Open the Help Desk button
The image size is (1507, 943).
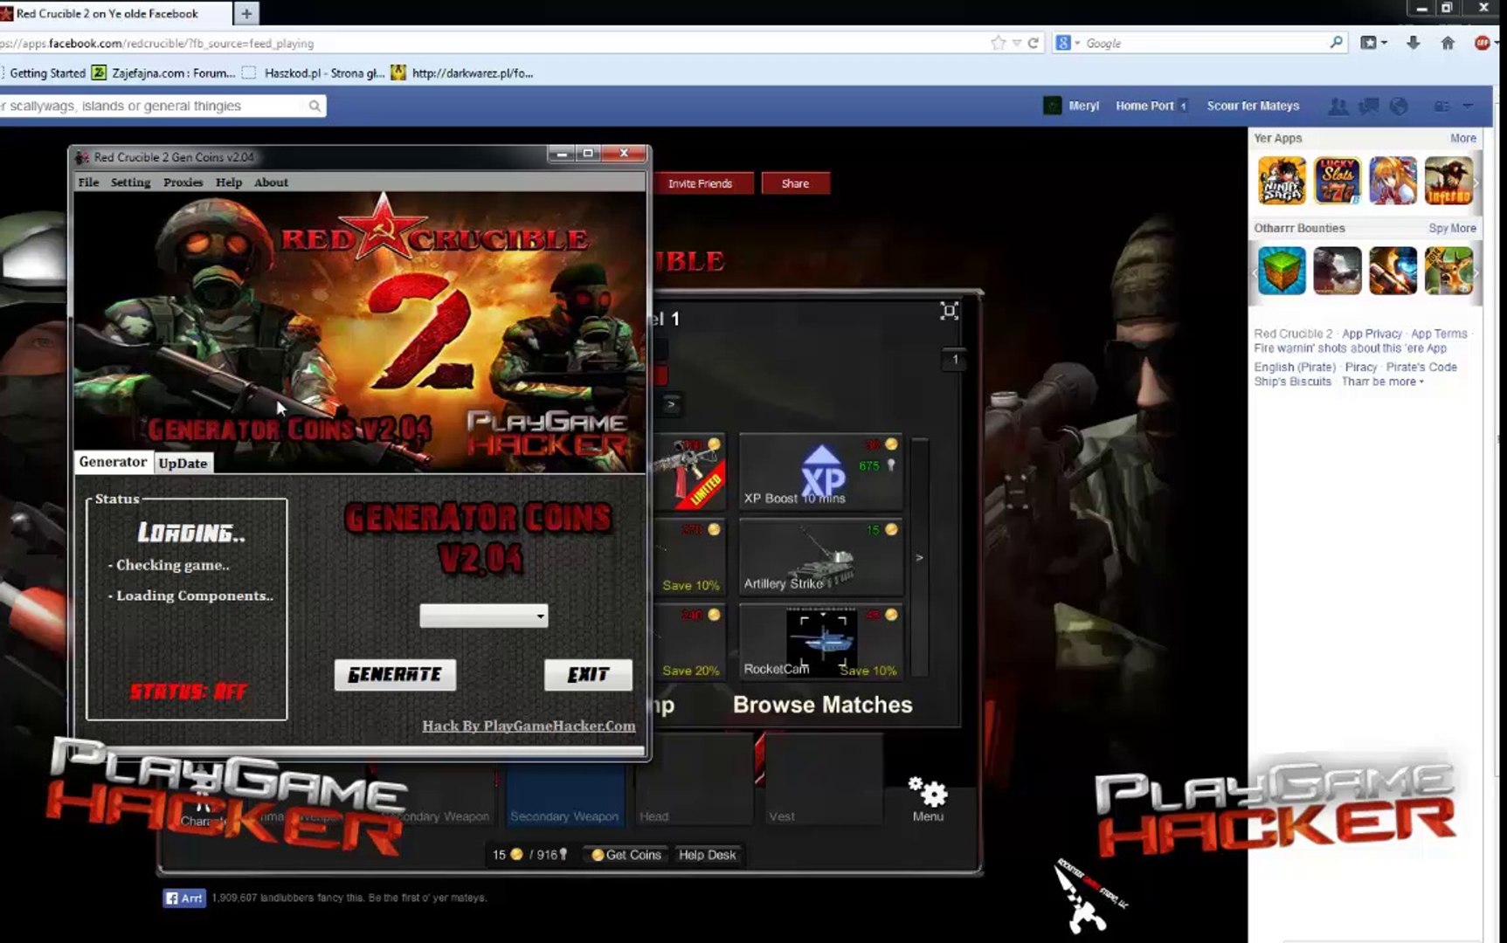(708, 855)
